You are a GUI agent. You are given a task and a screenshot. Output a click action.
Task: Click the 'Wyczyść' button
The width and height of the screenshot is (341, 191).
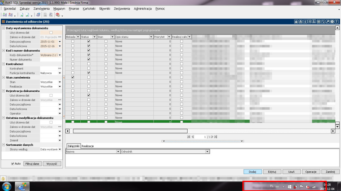[x=52, y=164]
